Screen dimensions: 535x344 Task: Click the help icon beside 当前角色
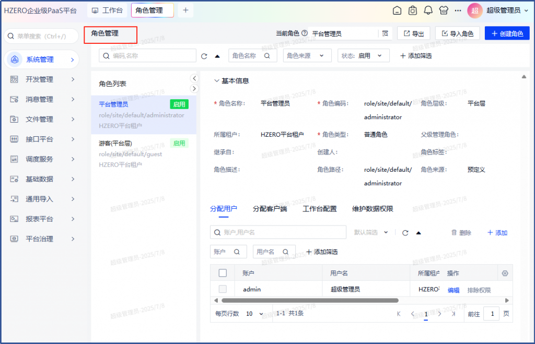[x=304, y=33]
